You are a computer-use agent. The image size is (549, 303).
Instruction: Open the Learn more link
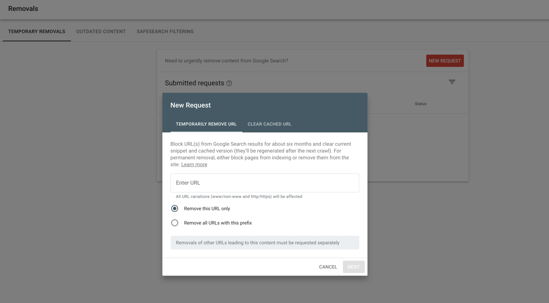(194, 164)
